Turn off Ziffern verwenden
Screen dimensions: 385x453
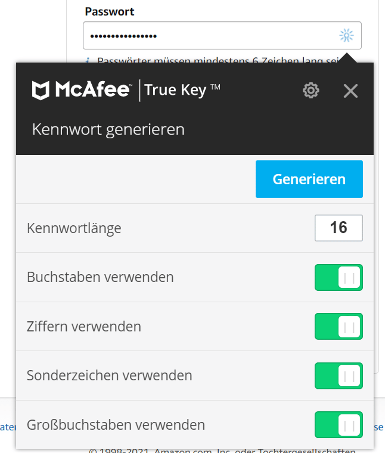(x=338, y=326)
